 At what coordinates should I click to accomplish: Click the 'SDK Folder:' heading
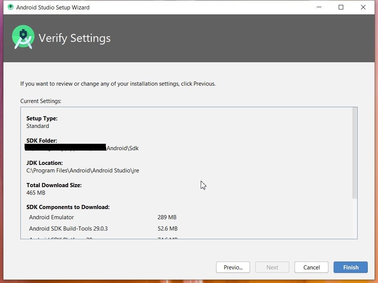tap(42, 140)
